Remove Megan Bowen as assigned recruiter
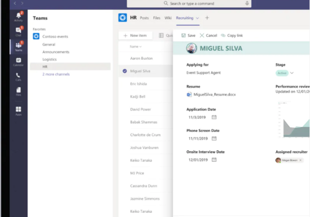This screenshot has width=310, height=217. tap(301, 160)
